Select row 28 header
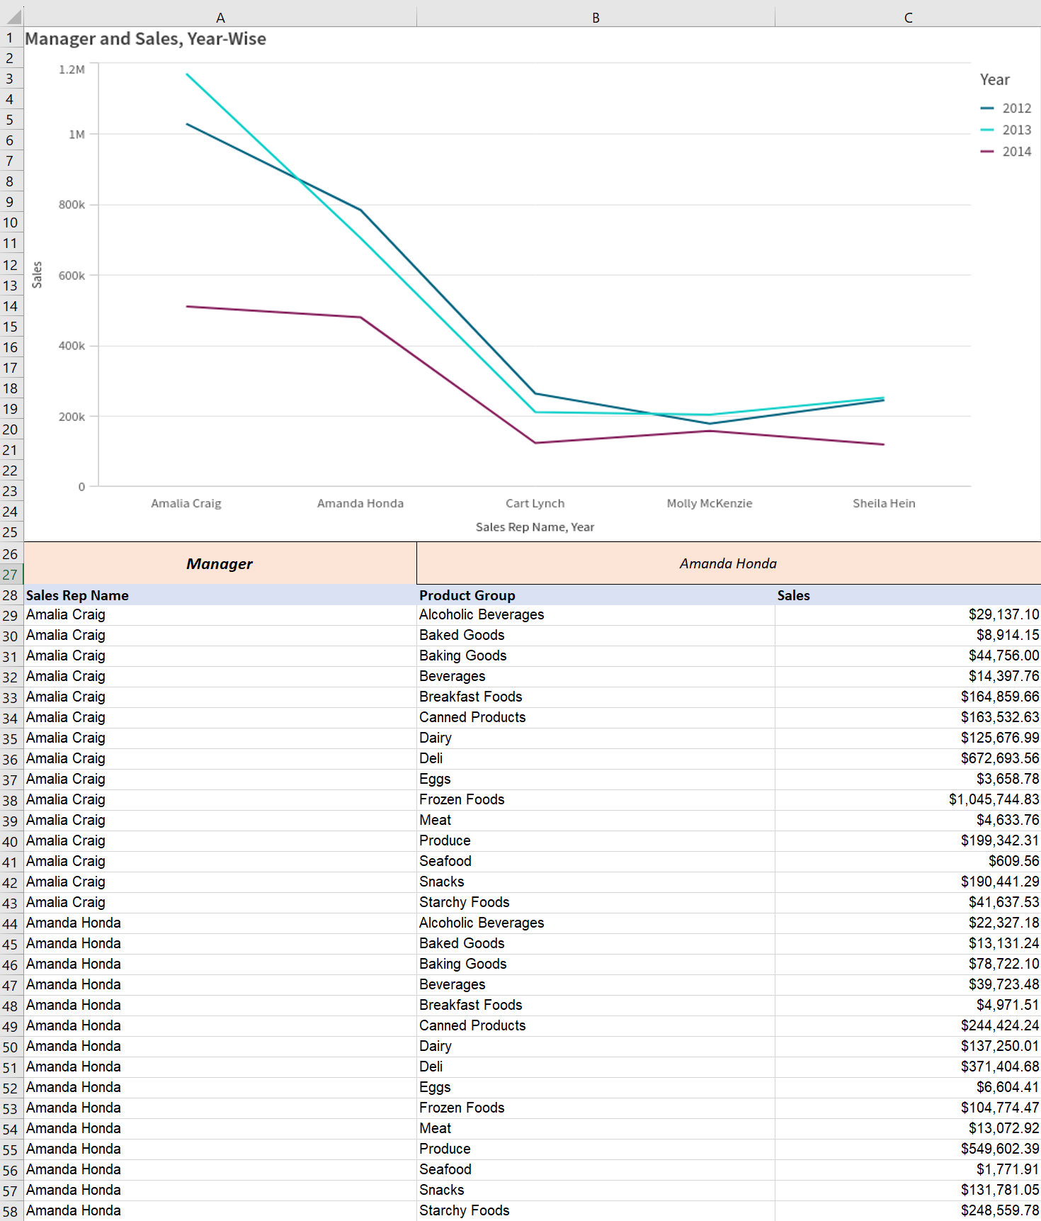The height and width of the screenshot is (1221, 1041). click(11, 595)
